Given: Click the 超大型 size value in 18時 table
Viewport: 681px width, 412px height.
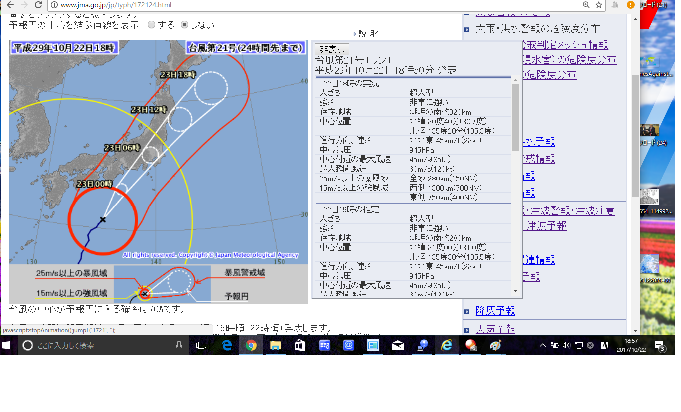Looking at the screenshot, I should [422, 93].
